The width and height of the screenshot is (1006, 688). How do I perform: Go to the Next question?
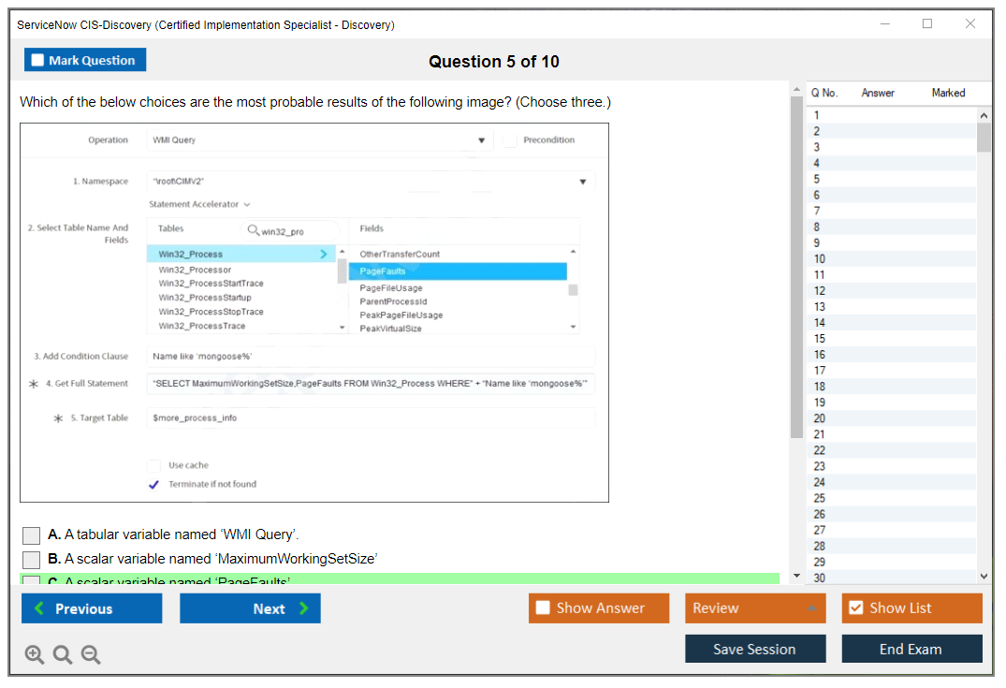coord(250,608)
